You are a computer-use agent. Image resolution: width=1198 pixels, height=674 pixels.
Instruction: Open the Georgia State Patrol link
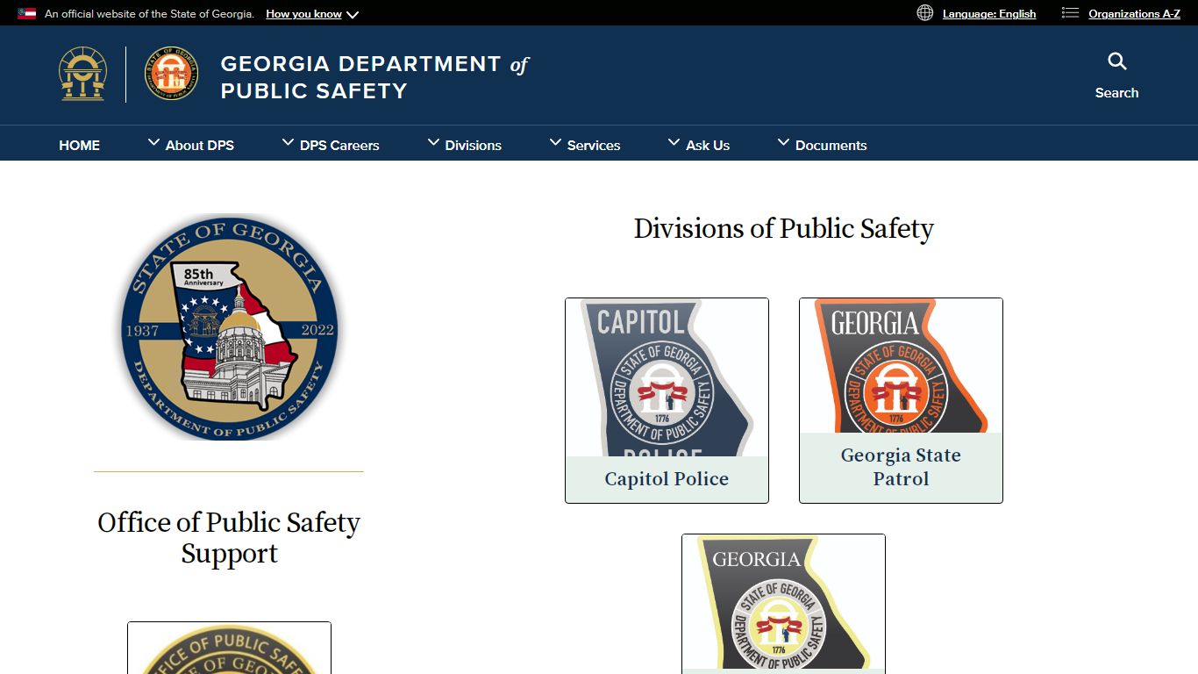(x=901, y=467)
